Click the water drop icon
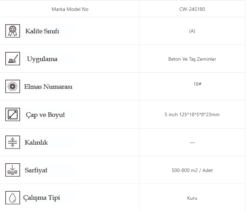246x211 pixels. tap(13, 198)
